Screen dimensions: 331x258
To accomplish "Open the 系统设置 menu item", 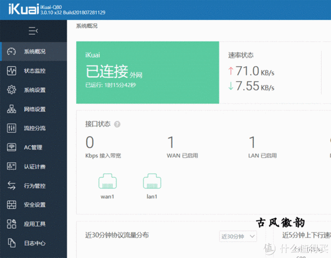I will click(x=33, y=89).
